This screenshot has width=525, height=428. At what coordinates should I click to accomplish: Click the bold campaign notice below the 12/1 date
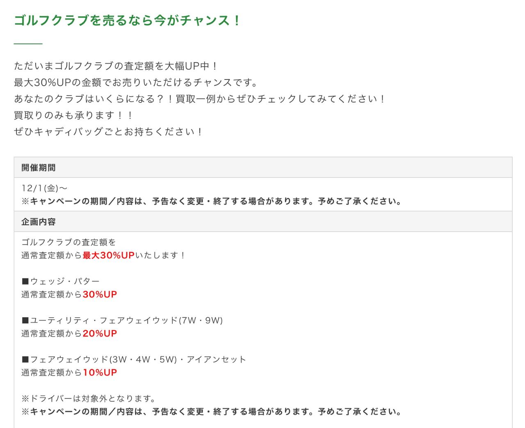click(211, 201)
